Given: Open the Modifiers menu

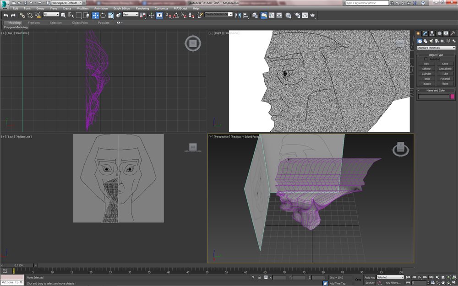Looking at the screenshot, I should pyautogui.click(x=82, y=8).
